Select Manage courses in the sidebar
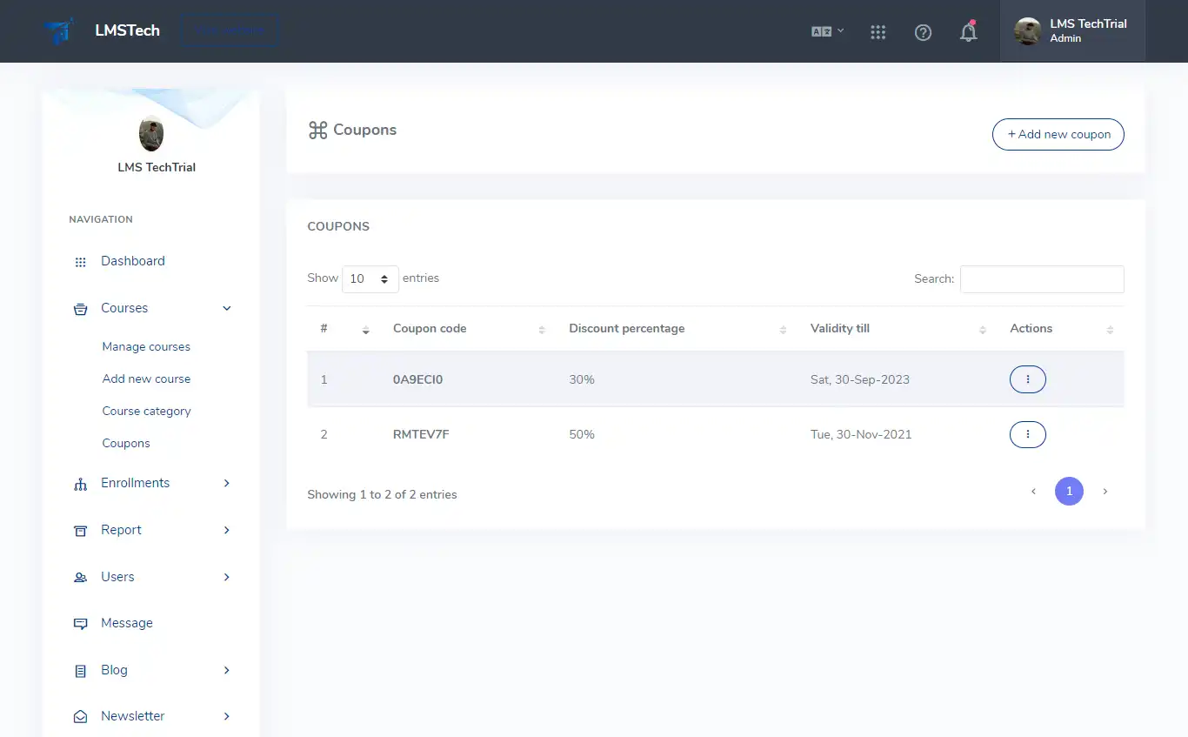This screenshot has width=1188, height=737. (146, 346)
